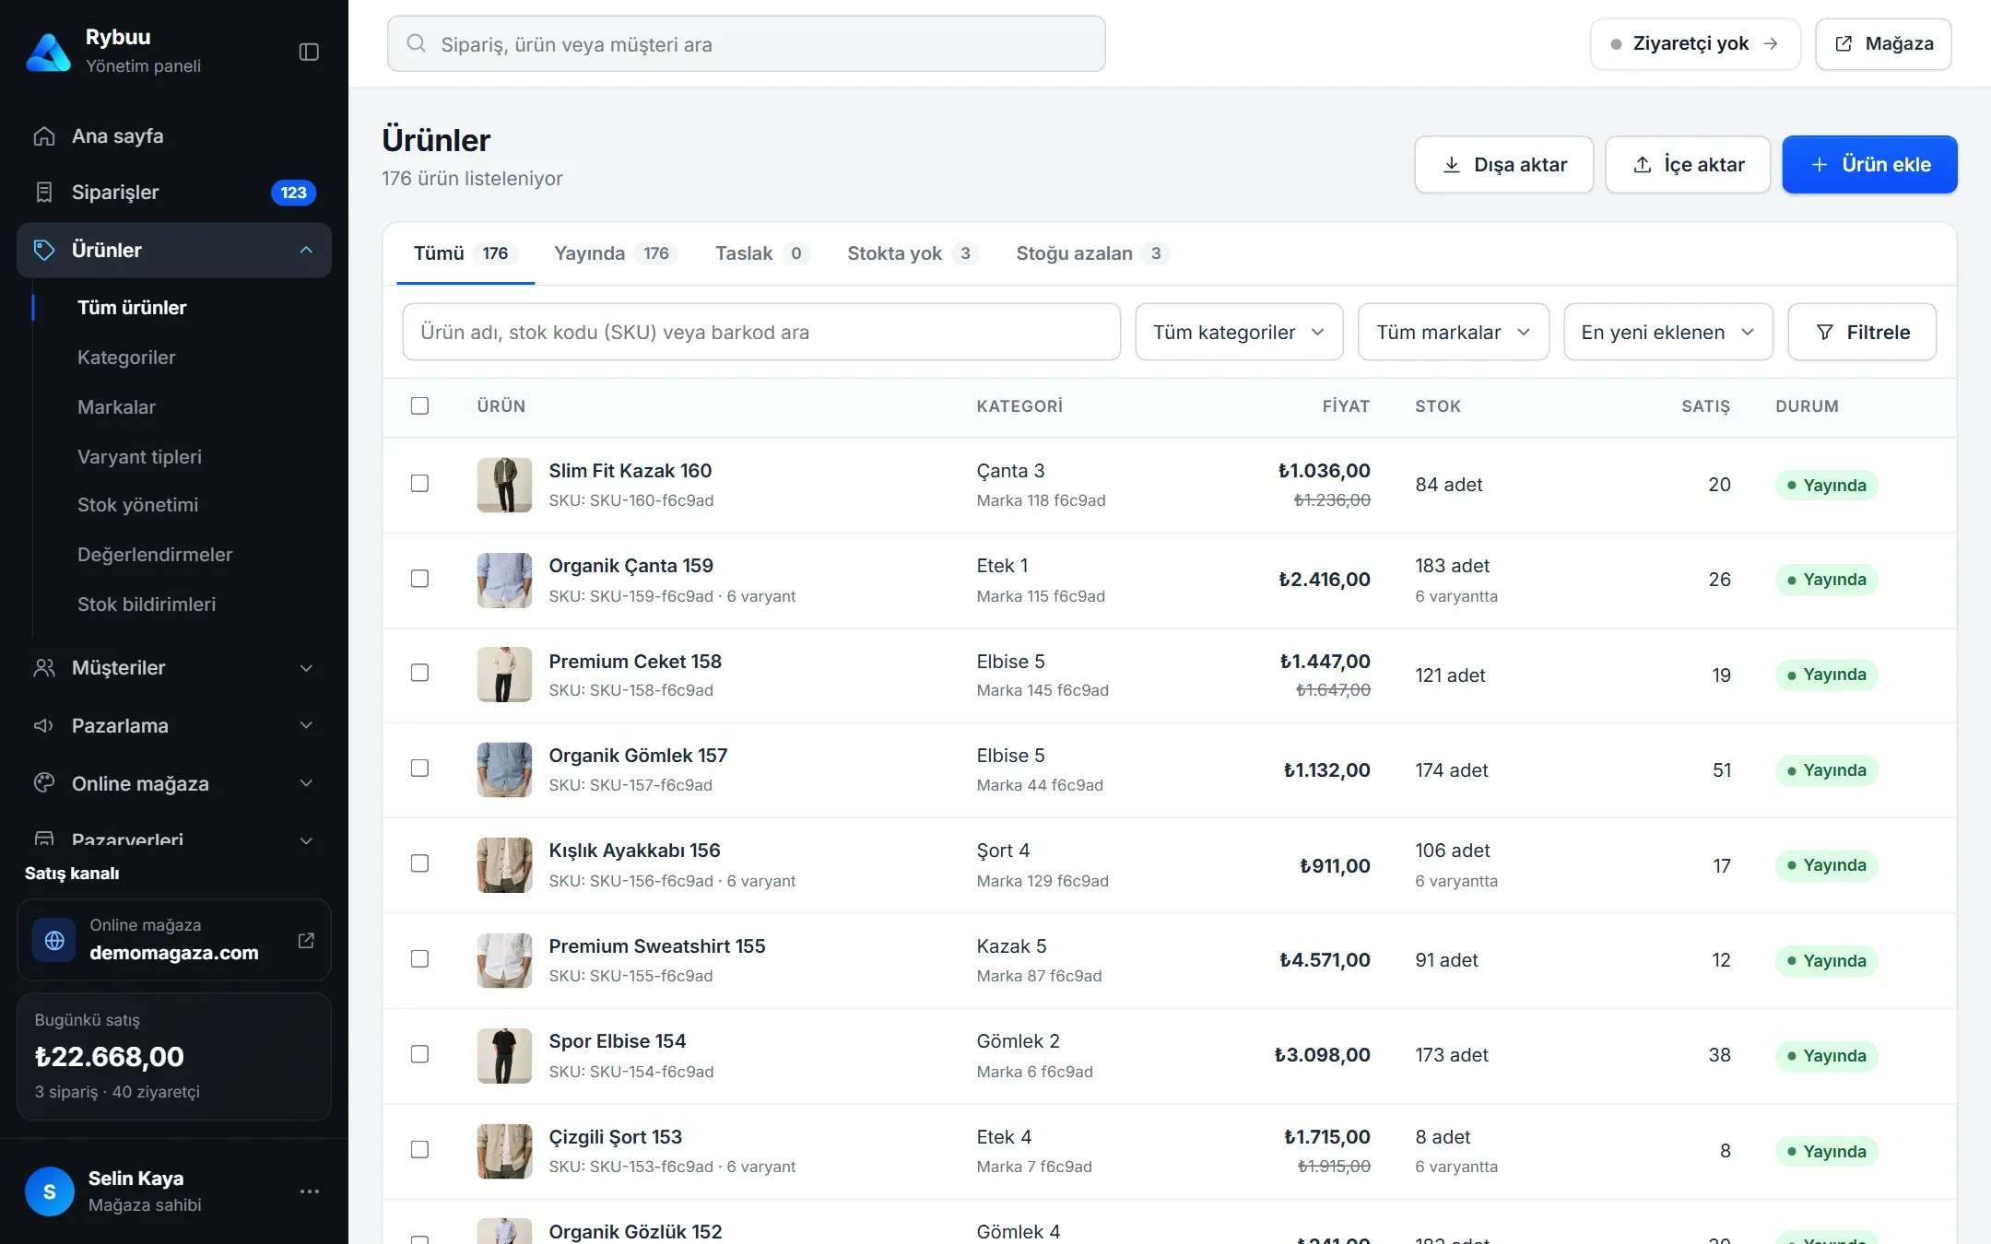Click the search magnifier icon in top bar

417,43
